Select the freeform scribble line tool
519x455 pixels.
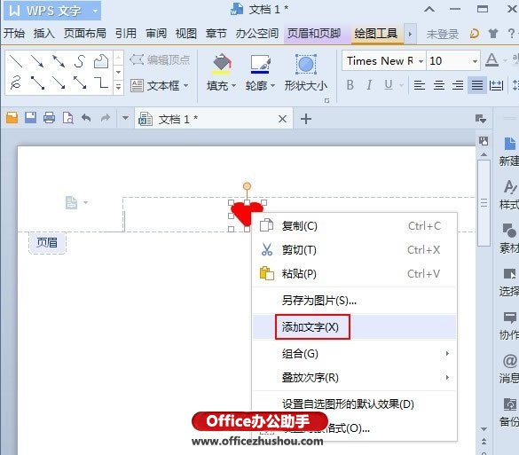coord(16,82)
